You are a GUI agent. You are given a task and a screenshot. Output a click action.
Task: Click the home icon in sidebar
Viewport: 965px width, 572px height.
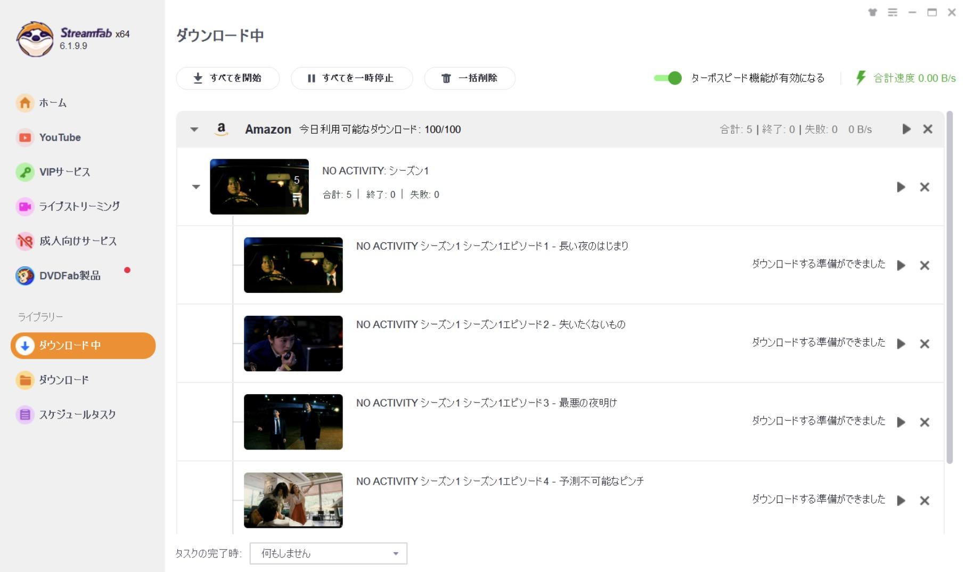[x=24, y=103]
